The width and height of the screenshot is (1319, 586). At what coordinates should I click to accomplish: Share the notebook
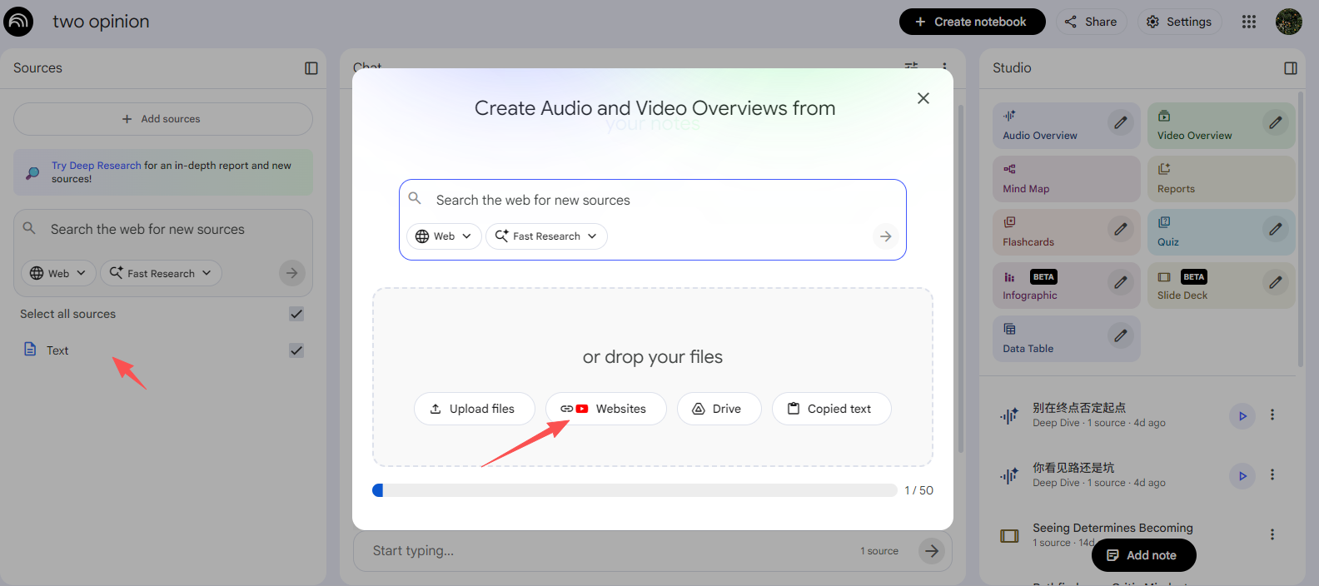click(x=1092, y=22)
